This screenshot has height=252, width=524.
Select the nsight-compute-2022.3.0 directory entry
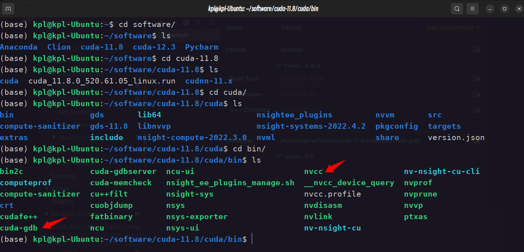(x=192, y=137)
